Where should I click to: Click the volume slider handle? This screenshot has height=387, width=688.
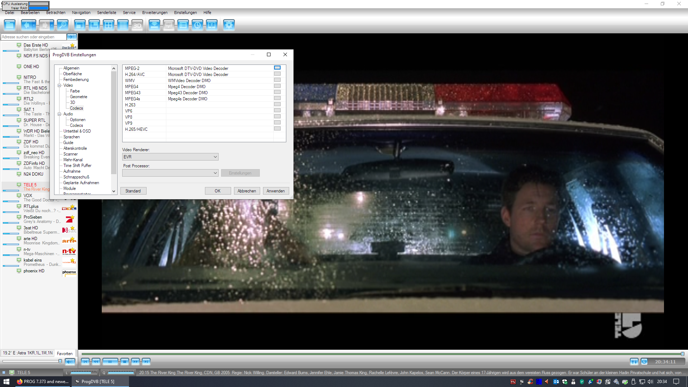point(60,361)
